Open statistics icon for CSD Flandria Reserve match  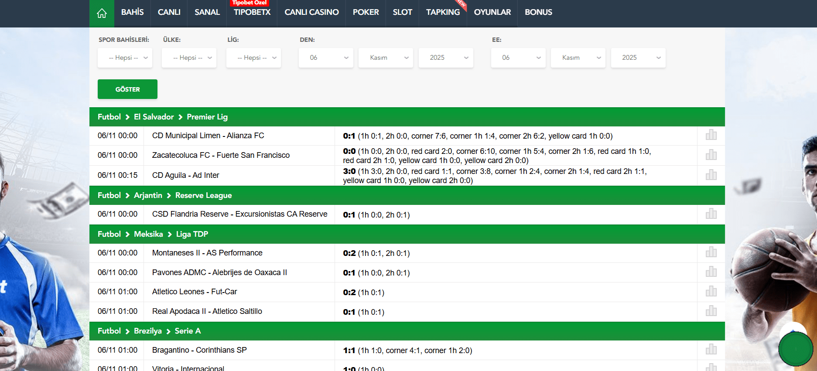coord(711,214)
